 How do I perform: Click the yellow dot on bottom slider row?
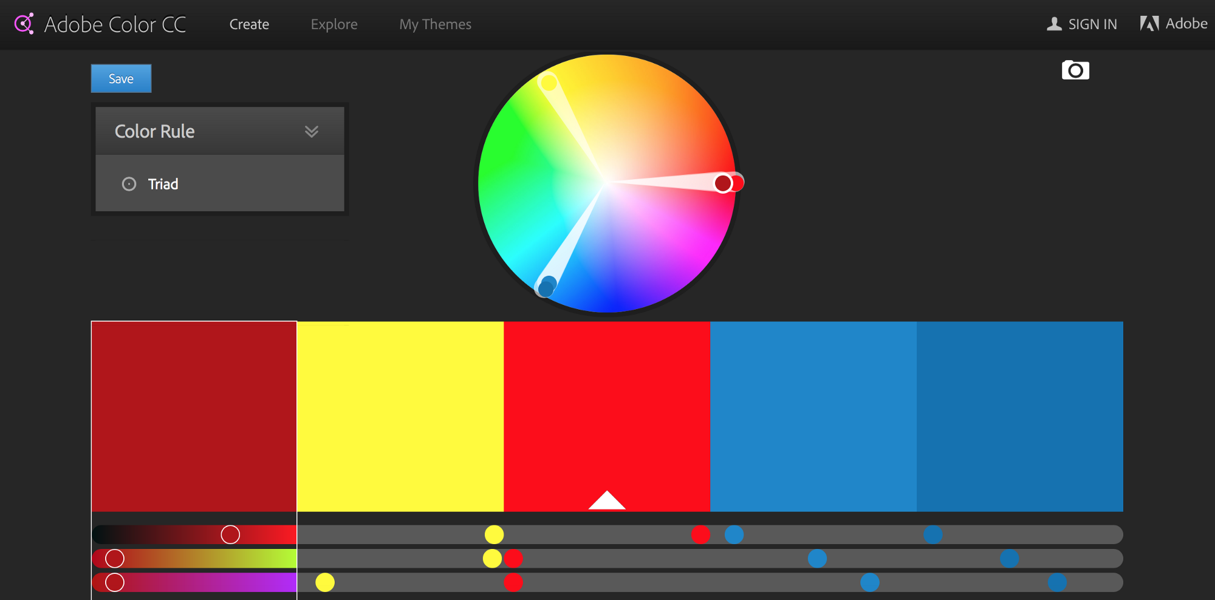coord(325,582)
